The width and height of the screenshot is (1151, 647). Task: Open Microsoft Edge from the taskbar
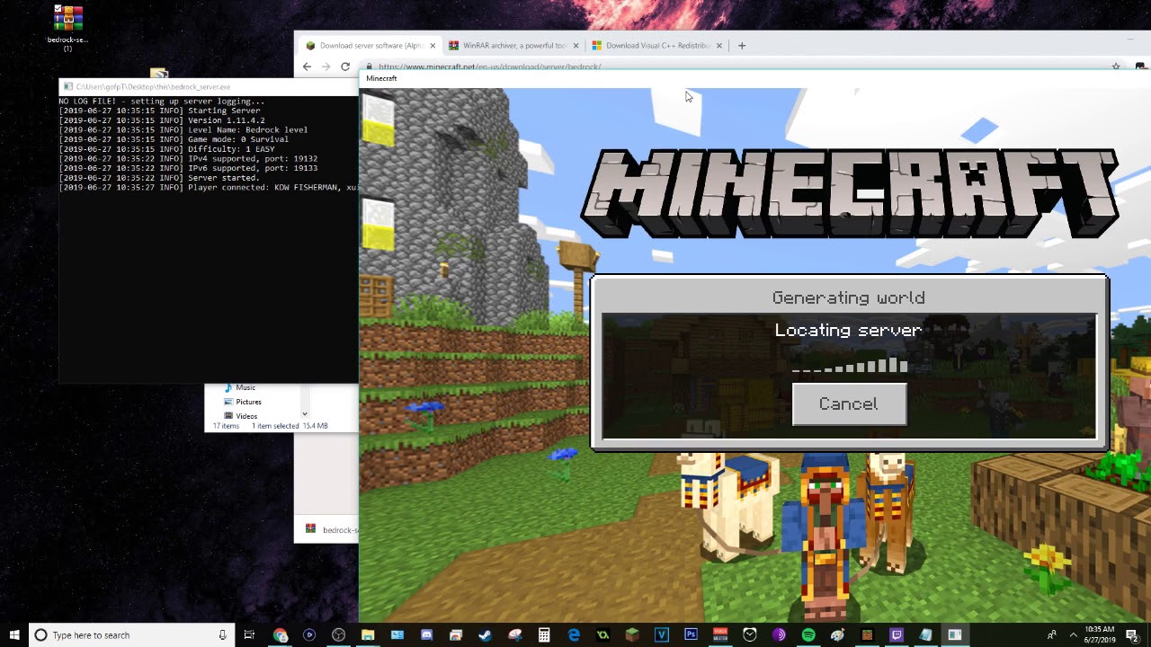[x=573, y=635]
